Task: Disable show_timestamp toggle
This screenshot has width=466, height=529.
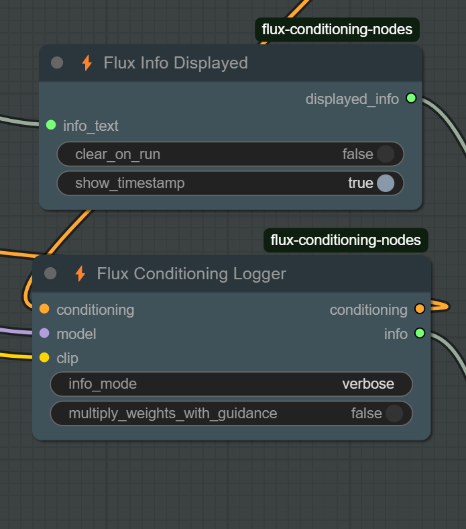Action: (385, 183)
